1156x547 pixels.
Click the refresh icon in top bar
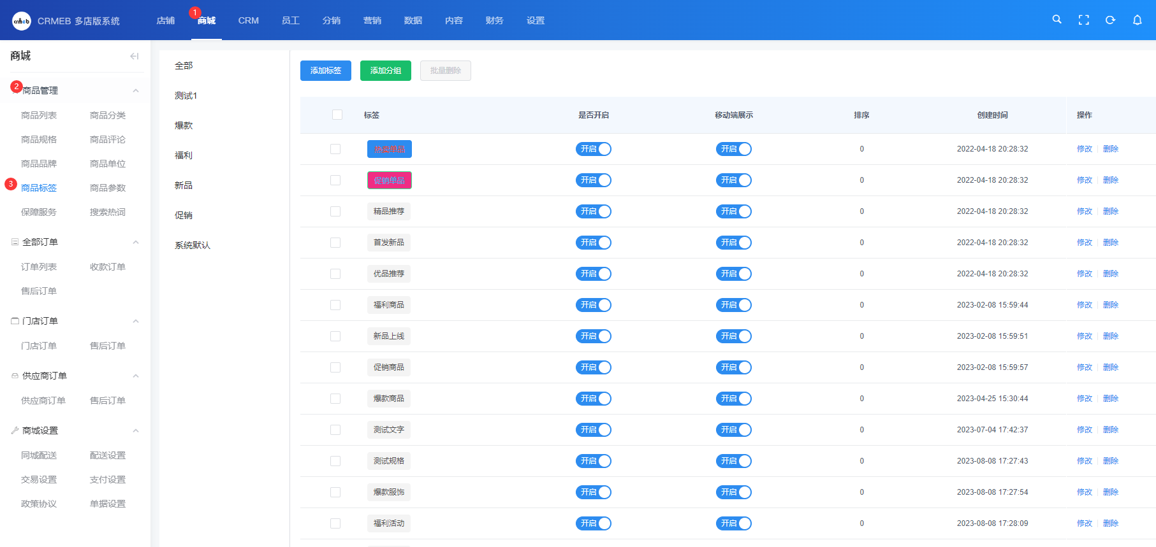(1110, 20)
